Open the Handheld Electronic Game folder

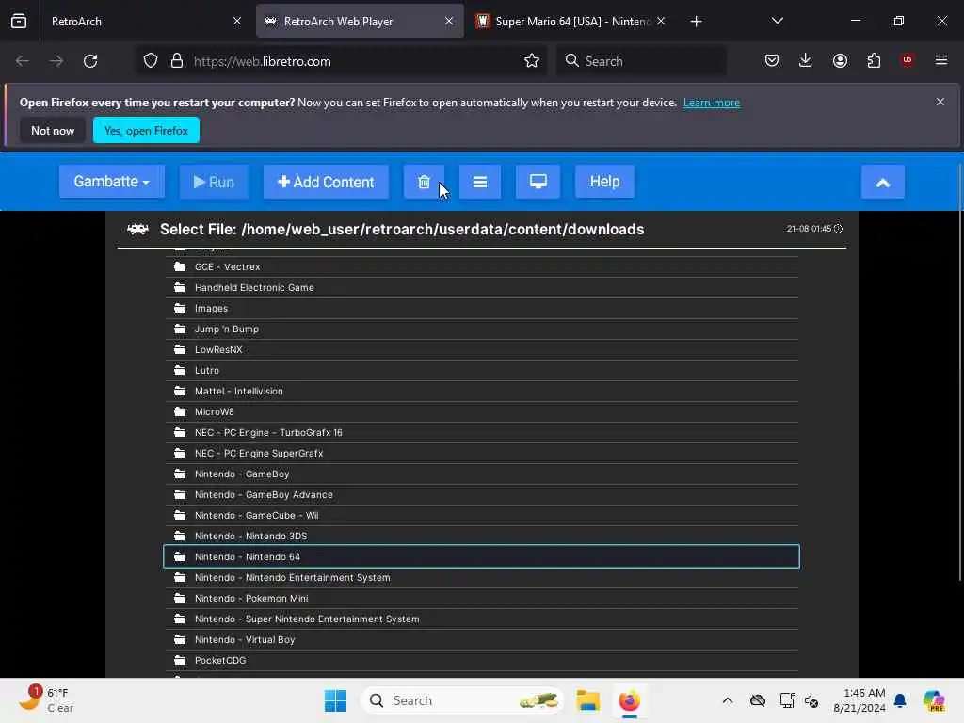(x=481, y=288)
